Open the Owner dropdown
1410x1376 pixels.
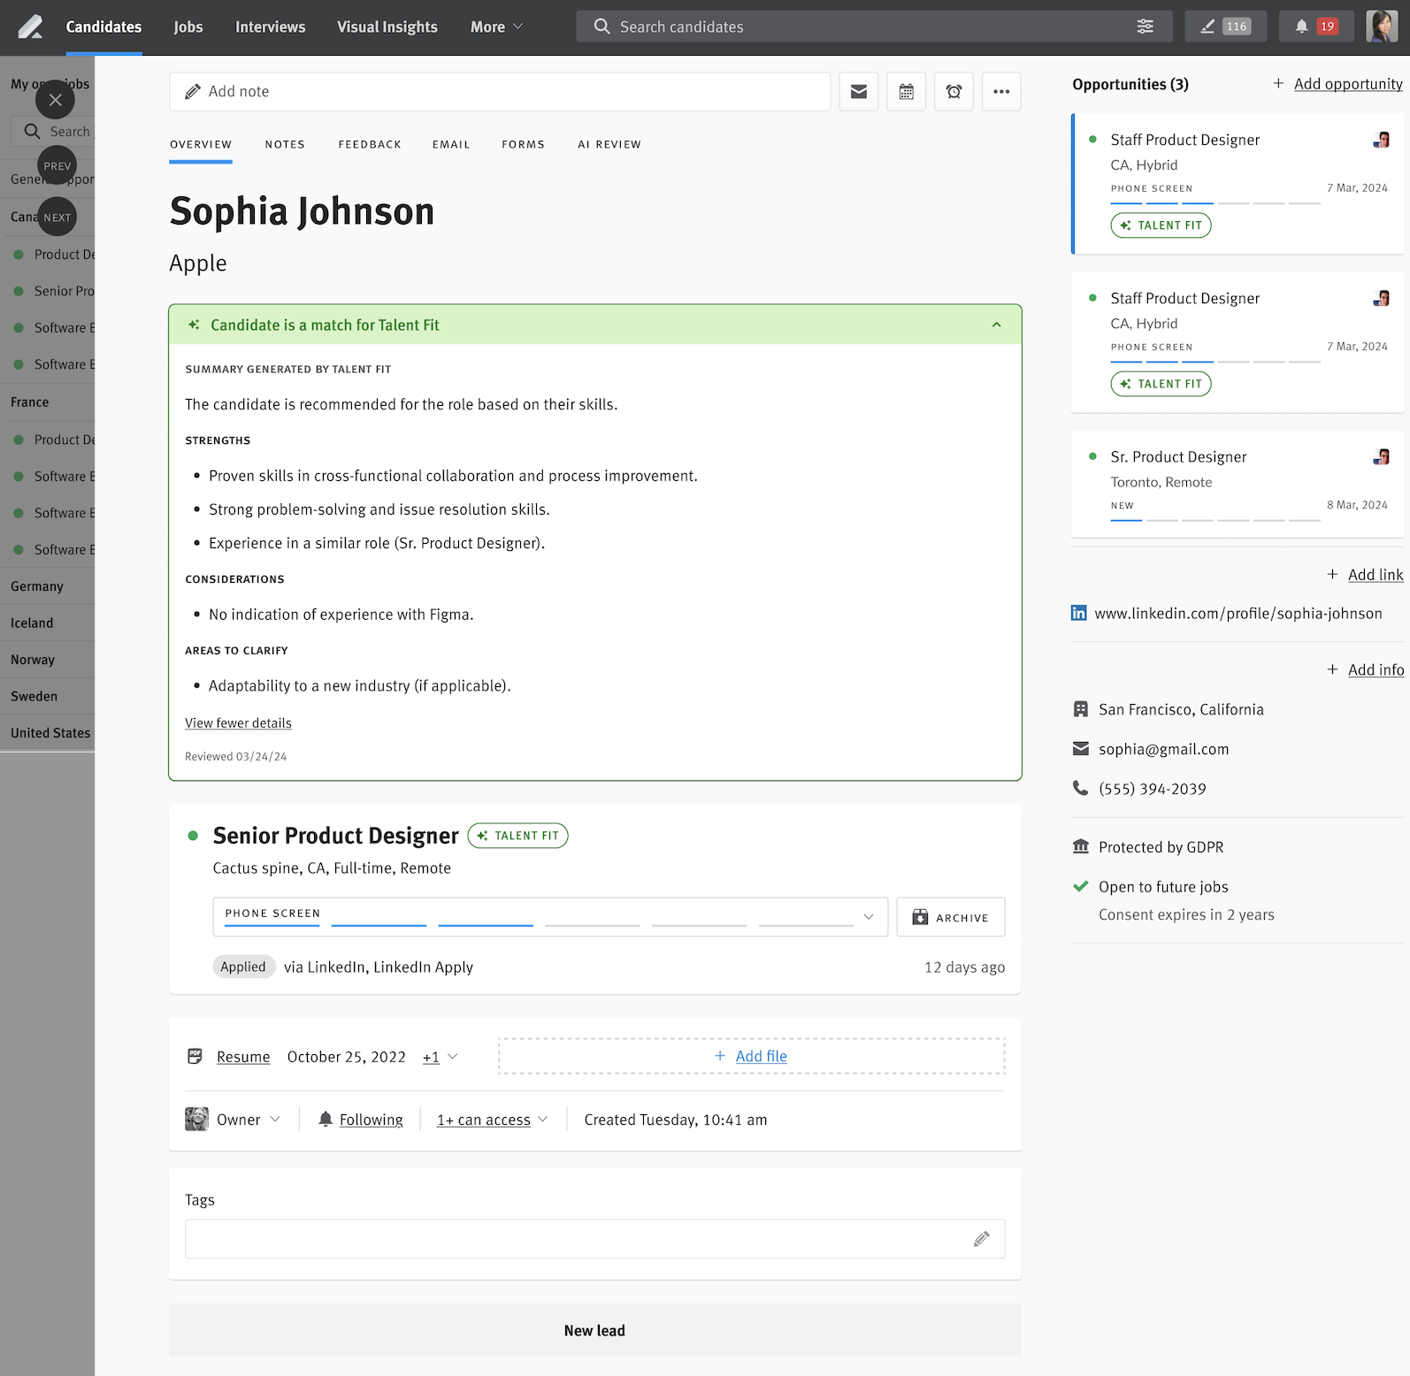pyautogui.click(x=248, y=1120)
